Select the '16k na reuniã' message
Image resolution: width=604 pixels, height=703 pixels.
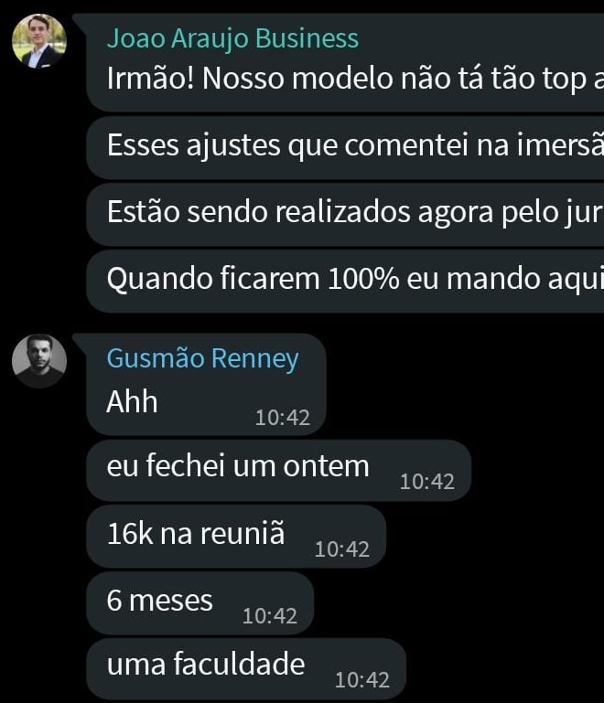pos(236,537)
